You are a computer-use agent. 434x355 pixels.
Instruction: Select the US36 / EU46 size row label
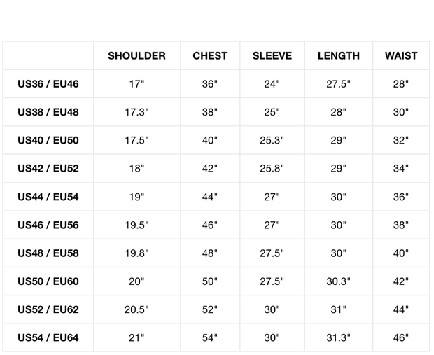click(48, 84)
